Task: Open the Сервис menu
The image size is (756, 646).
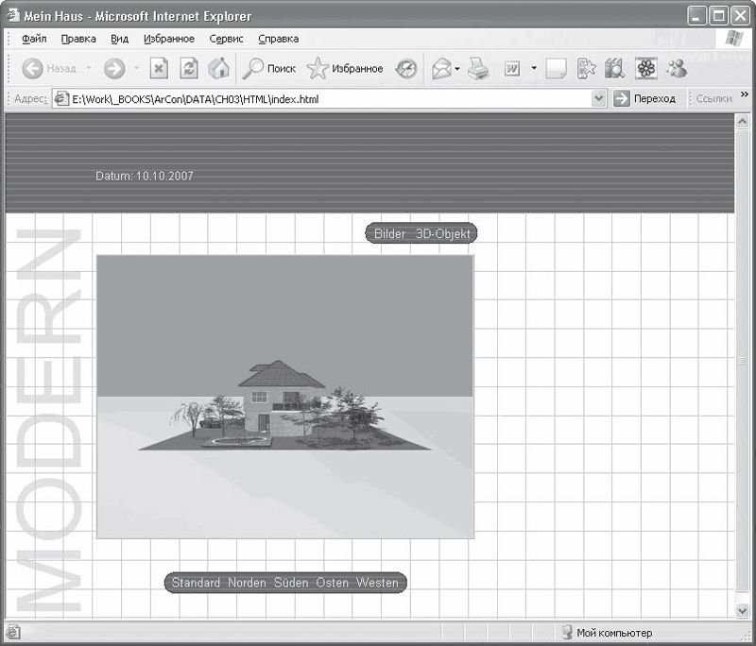Action: 226,39
